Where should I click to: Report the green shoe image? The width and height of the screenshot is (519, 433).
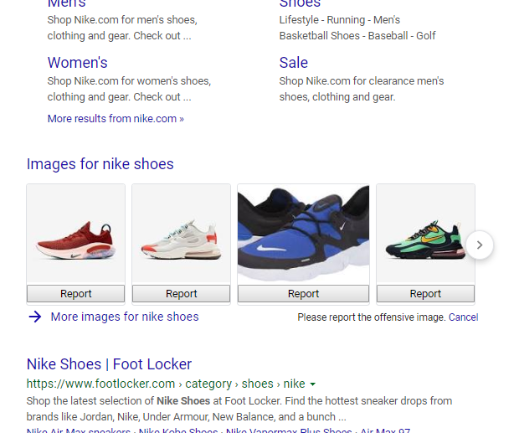pos(425,294)
